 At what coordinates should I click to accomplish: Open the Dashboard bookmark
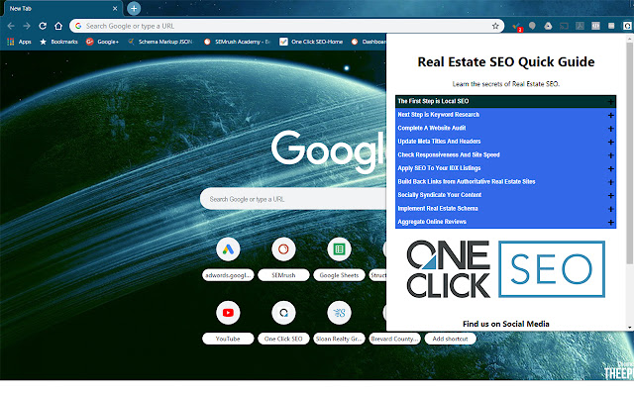pyautogui.click(x=369, y=42)
